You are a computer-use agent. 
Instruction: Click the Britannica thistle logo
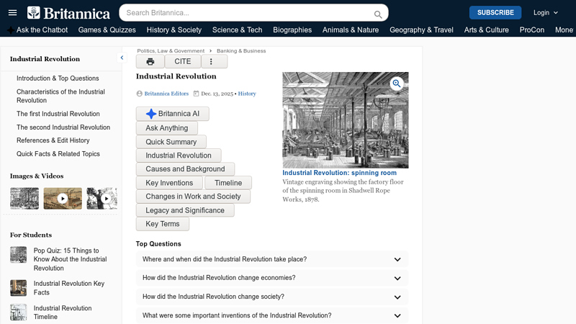[x=33, y=13]
